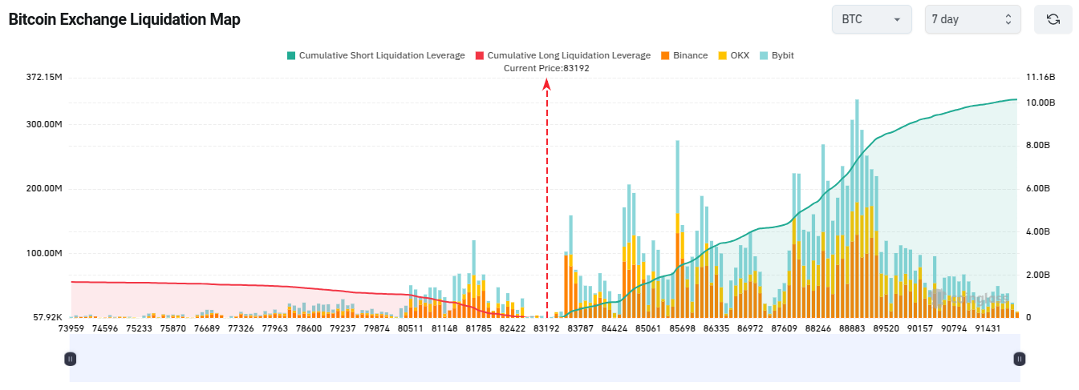Click the refresh icon button

[1053, 19]
